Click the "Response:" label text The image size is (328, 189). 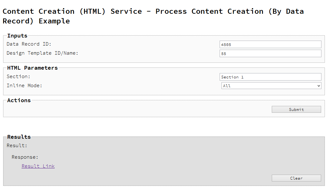pyautogui.click(x=25, y=157)
